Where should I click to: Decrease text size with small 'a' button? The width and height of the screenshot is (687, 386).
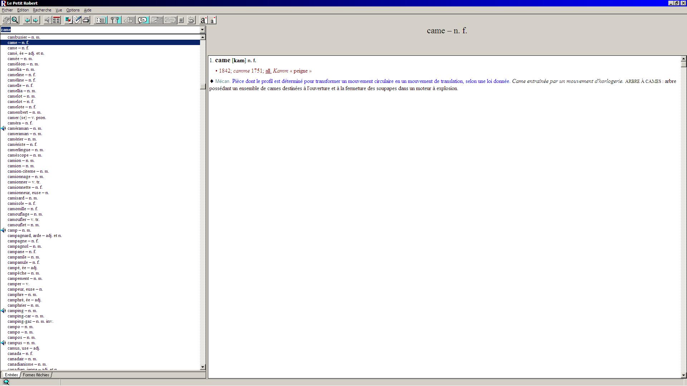pyautogui.click(x=212, y=20)
